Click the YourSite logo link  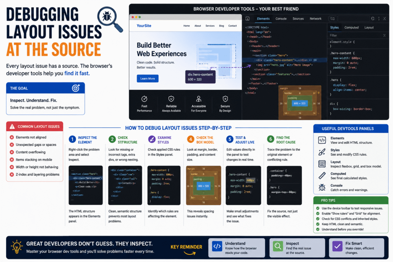pyautogui.click(x=144, y=26)
